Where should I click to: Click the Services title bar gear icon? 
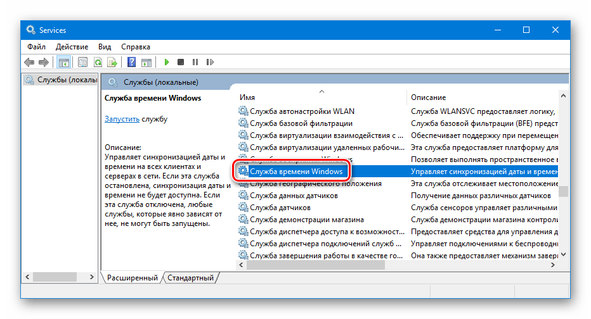30,30
